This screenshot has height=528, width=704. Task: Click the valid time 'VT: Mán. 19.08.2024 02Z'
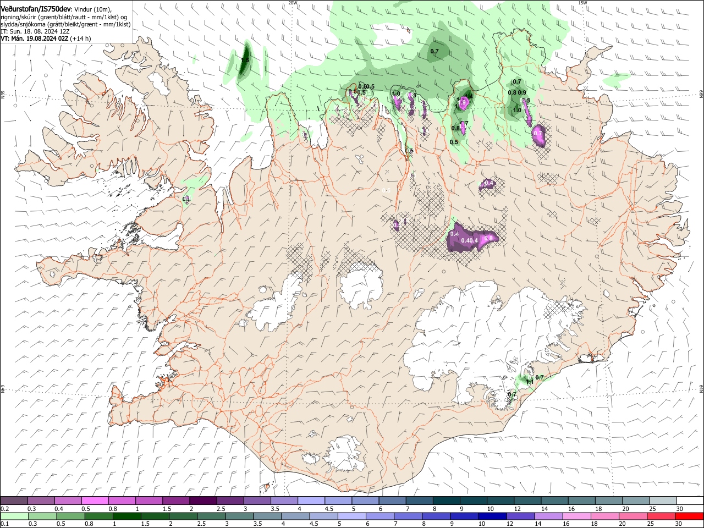pyautogui.click(x=34, y=38)
